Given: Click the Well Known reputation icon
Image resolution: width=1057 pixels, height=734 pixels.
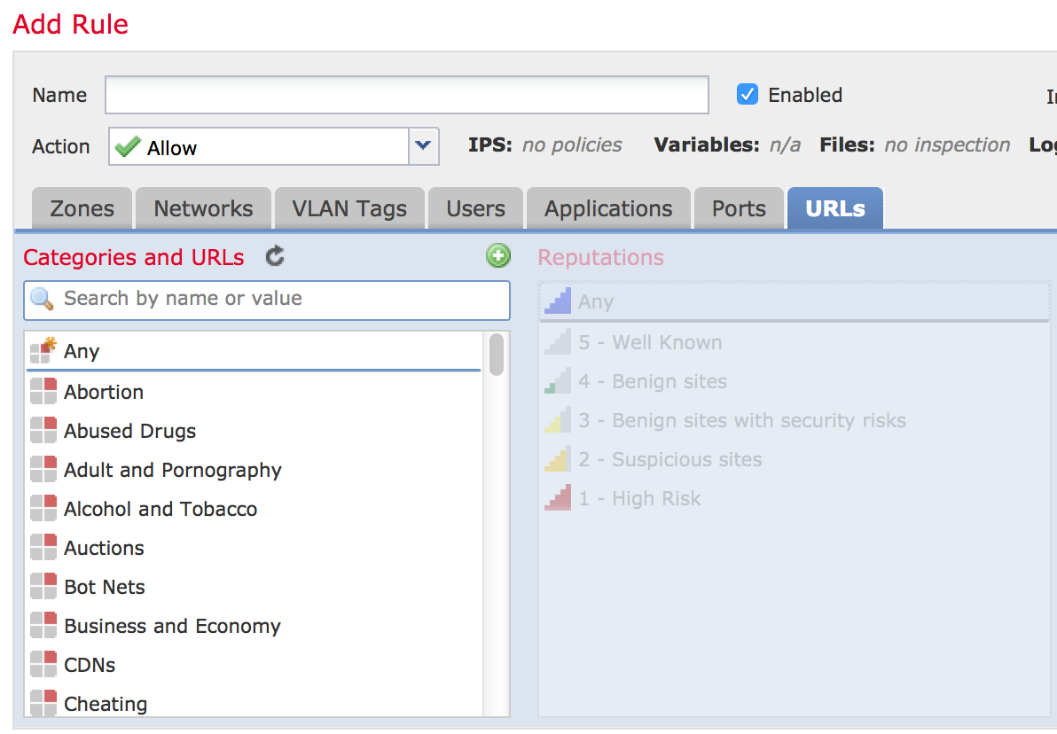Looking at the screenshot, I should coord(558,342).
